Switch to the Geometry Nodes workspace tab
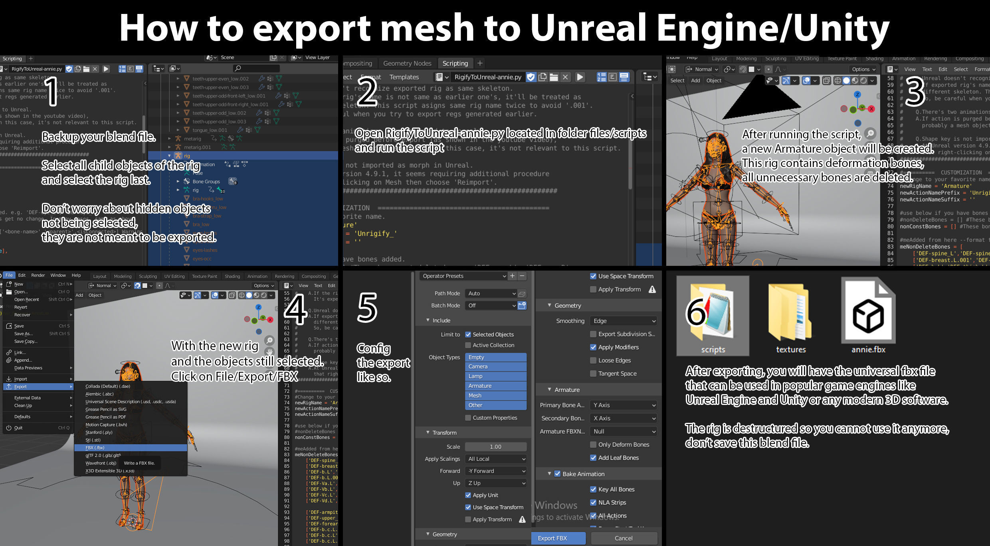 point(407,63)
